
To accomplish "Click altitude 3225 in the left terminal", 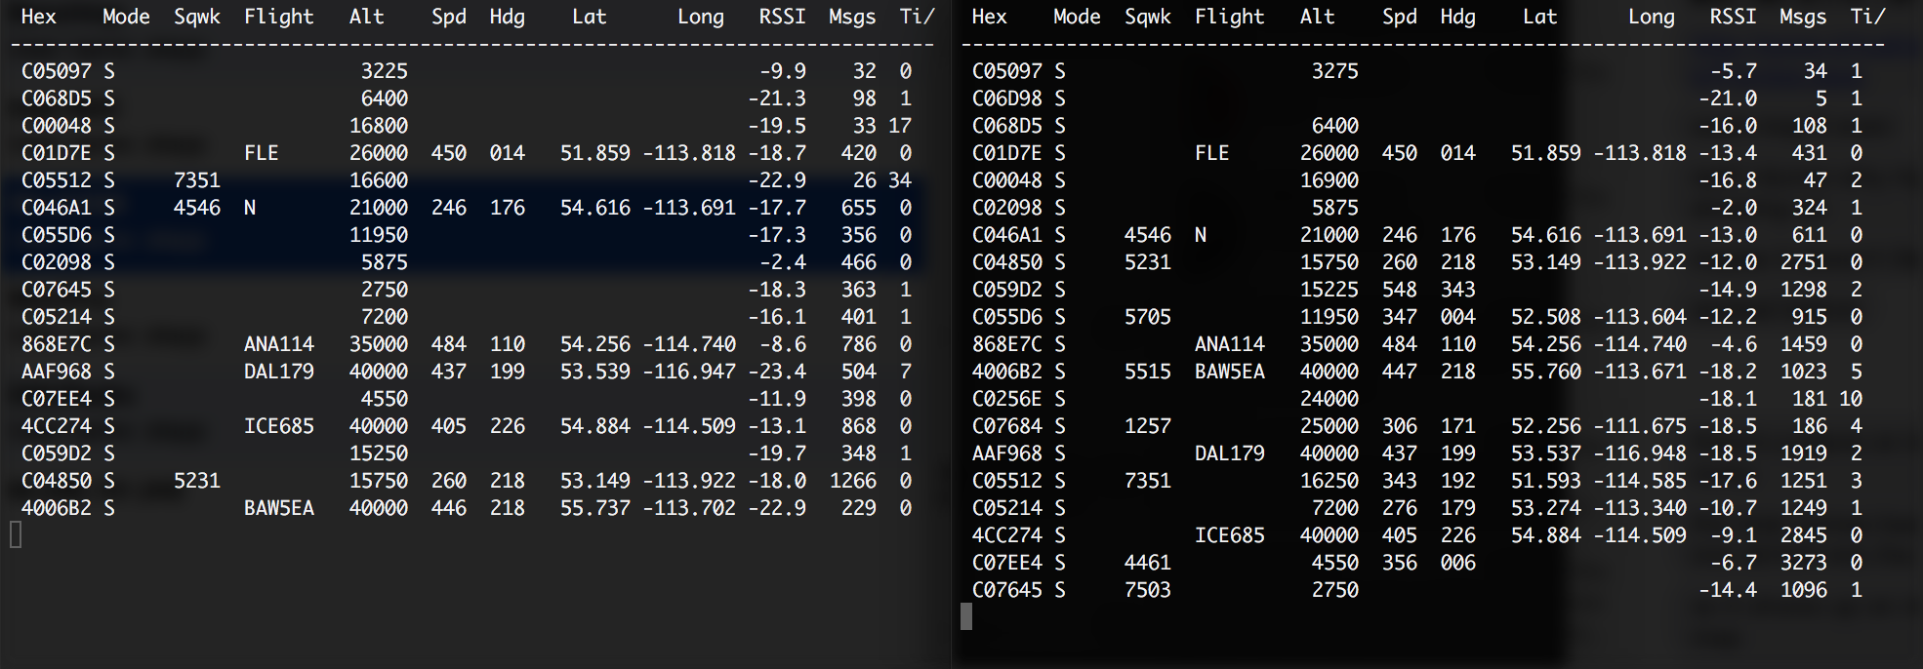I will [x=385, y=71].
